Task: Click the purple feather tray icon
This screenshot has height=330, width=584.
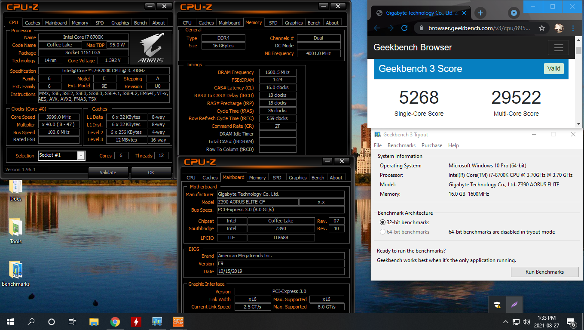Action: (514, 305)
